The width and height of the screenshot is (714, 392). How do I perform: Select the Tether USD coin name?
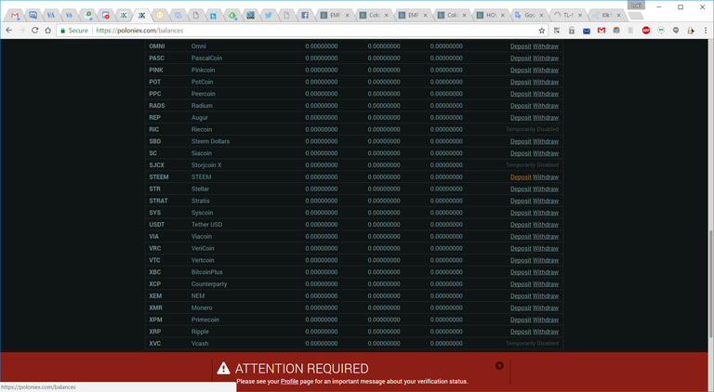tap(206, 225)
